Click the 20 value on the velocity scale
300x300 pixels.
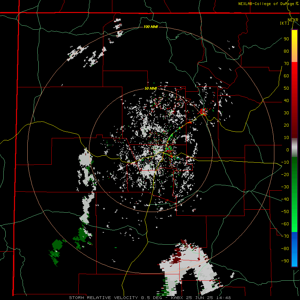coord(286,125)
